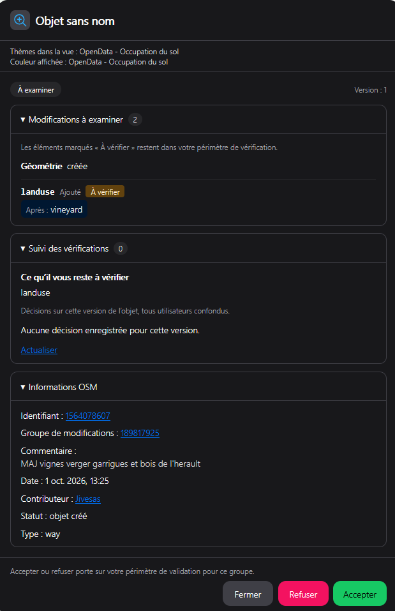Screen dimensions: 395x611
Task: Click the count badge 0 beside Suivi
Action: pos(121,248)
